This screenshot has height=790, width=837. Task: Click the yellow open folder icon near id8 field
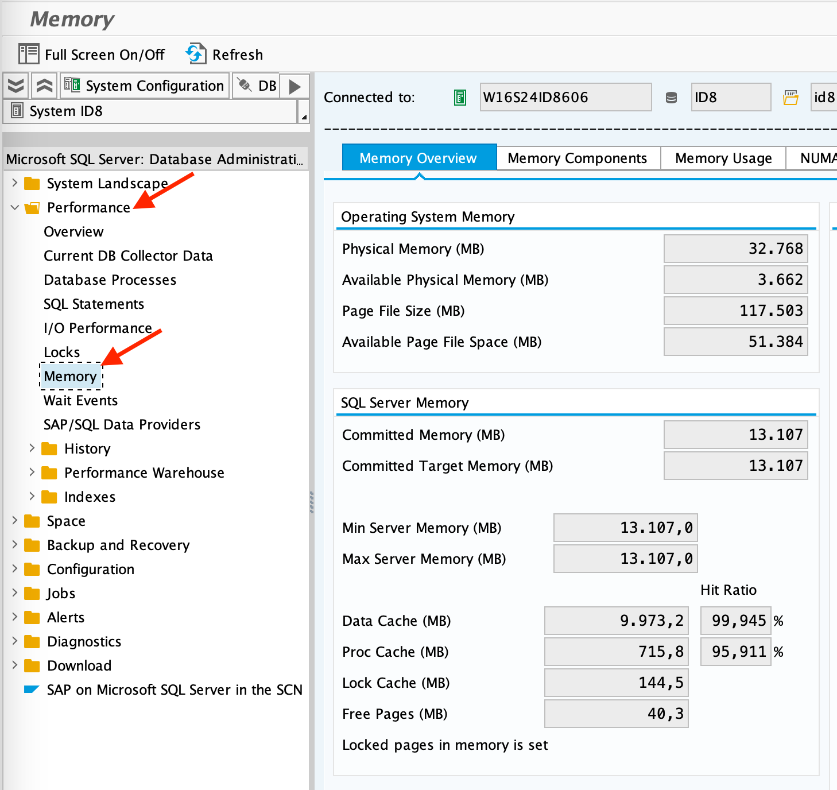tap(791, 97)
